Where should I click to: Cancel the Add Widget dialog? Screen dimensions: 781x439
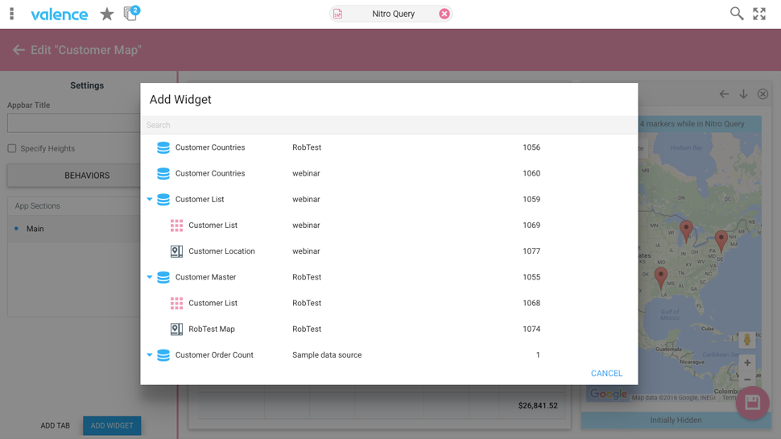coord(606,373)
